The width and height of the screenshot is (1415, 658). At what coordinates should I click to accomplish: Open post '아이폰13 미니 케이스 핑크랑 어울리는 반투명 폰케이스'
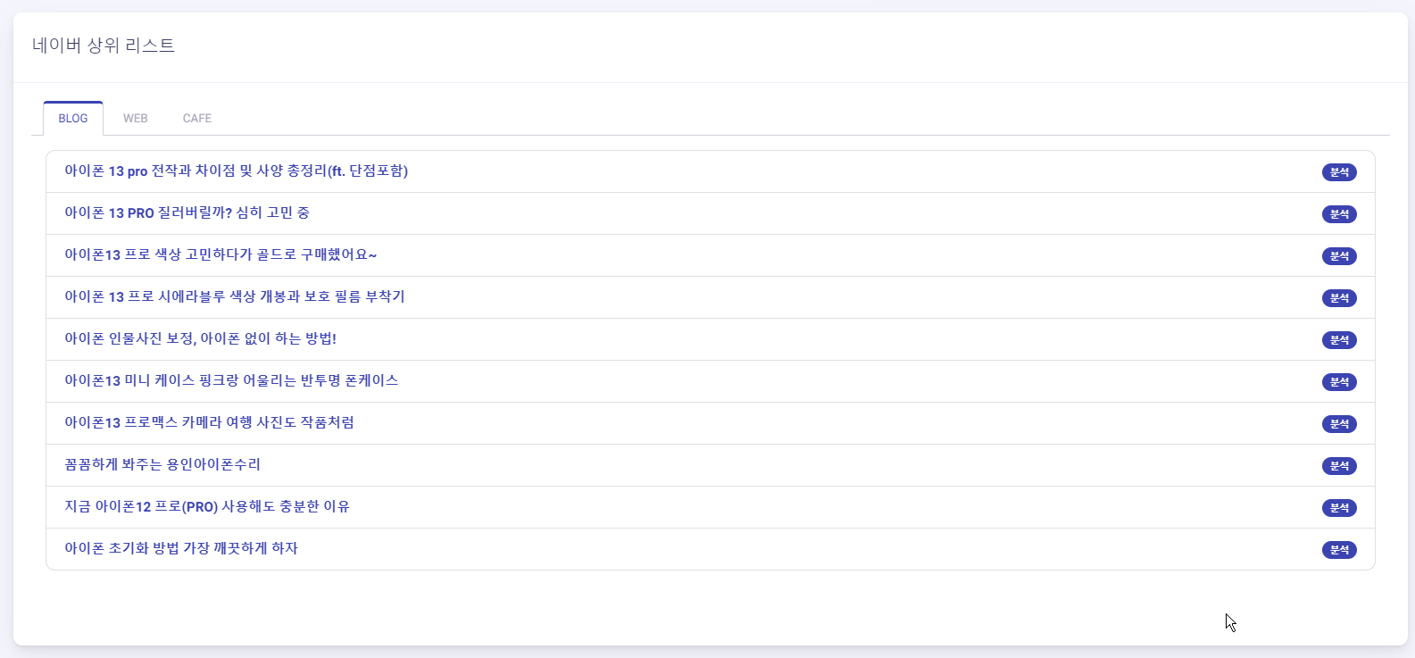[x=231, y=380]
